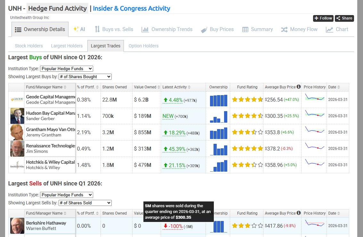The height and width of the screenshot is (237, 363).
Task: Click Warren Buffett's photo thumbnail
Action: [17, 226]
